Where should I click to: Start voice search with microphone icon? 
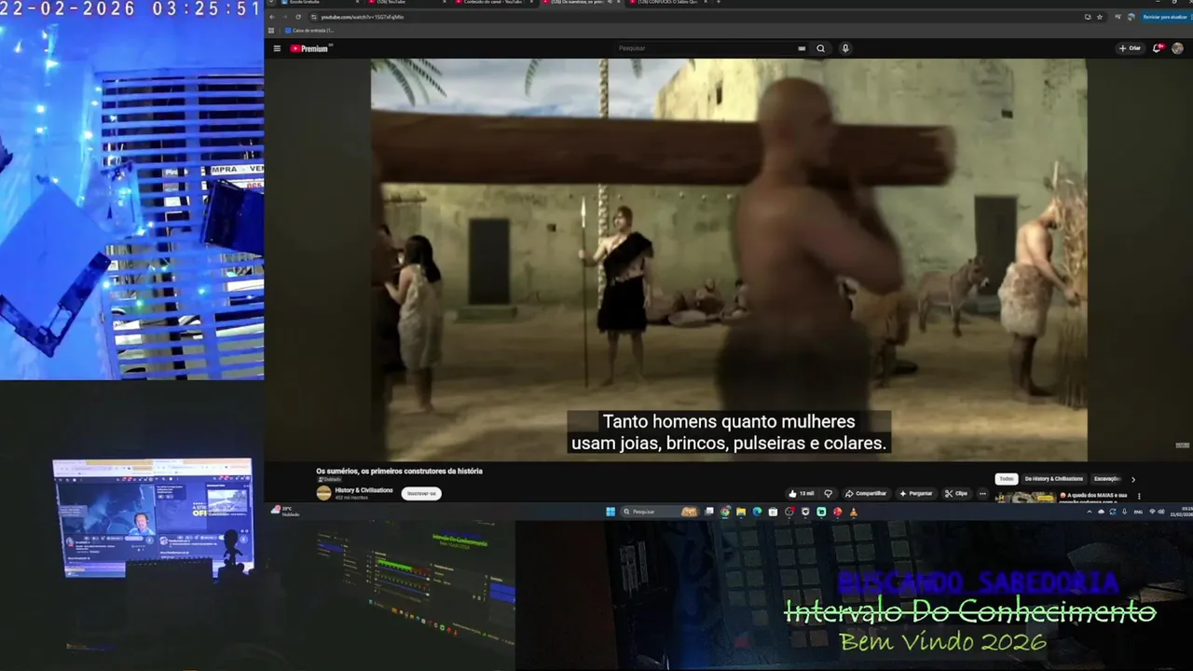point(845,48)
